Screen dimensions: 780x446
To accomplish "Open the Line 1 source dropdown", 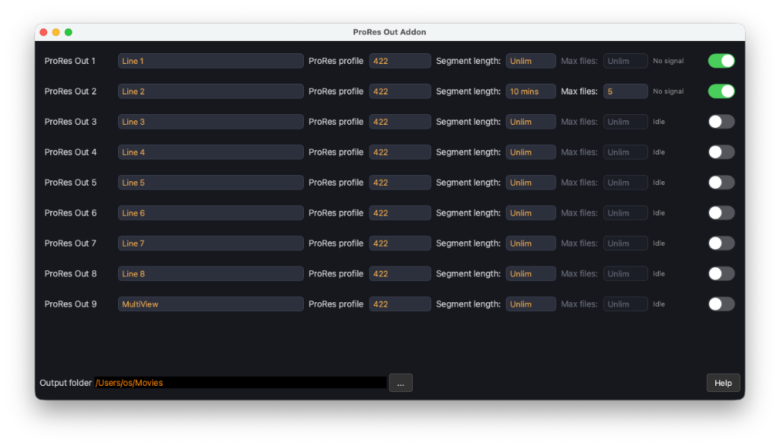I will [210, 61].
